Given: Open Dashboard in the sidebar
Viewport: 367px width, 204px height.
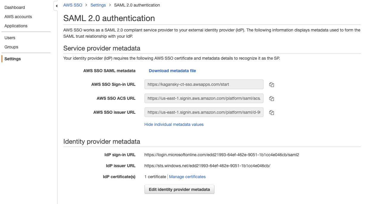Looking at the screenshot, I should pyautogui.click(x=15, y=7).
